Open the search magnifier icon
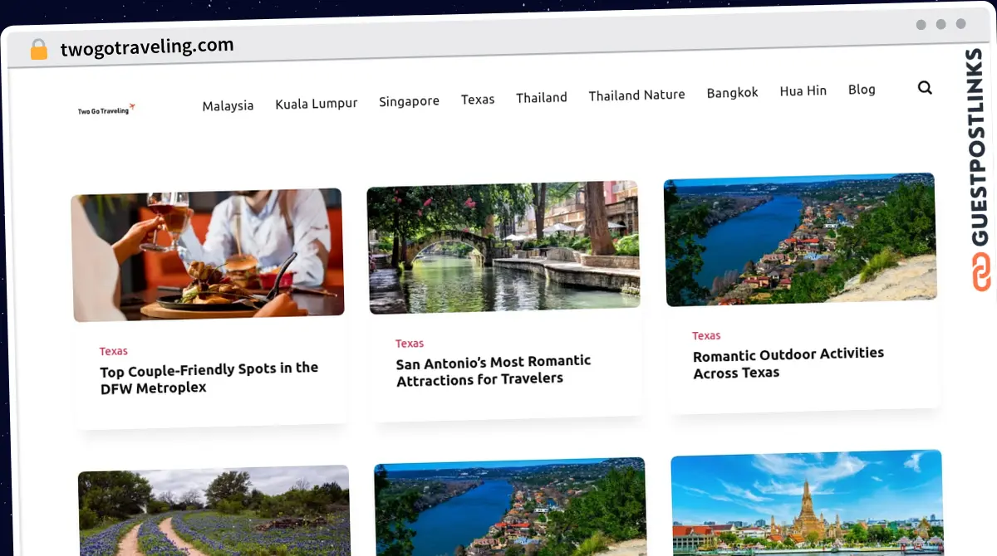This screenshot has width=997, height=556. (925, 87)
